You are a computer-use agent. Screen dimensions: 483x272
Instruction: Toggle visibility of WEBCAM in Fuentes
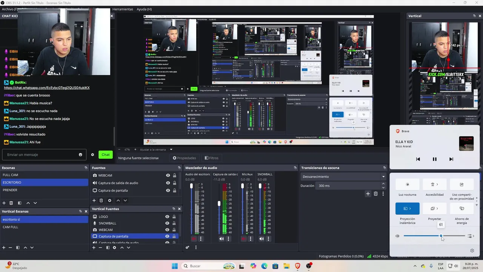[168, 175]
